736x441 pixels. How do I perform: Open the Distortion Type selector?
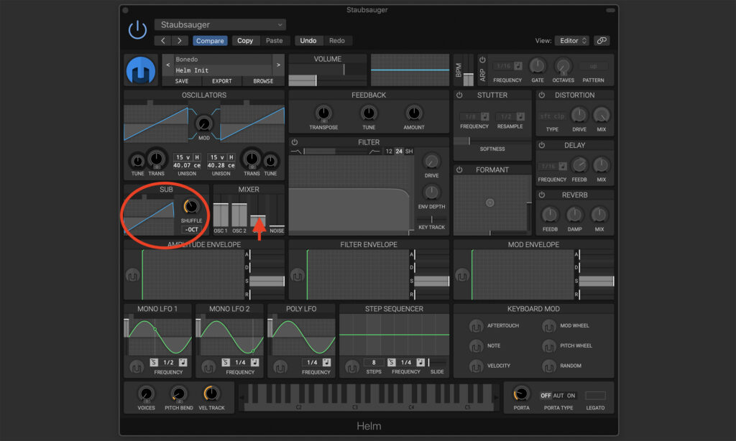click(x=552, y=116)
